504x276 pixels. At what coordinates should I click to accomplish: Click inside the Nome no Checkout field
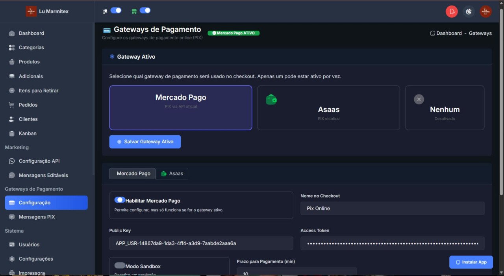point(392,208)
